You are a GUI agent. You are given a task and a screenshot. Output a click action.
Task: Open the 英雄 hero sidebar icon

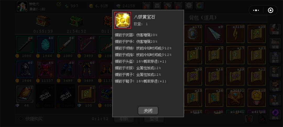[275, 29]
